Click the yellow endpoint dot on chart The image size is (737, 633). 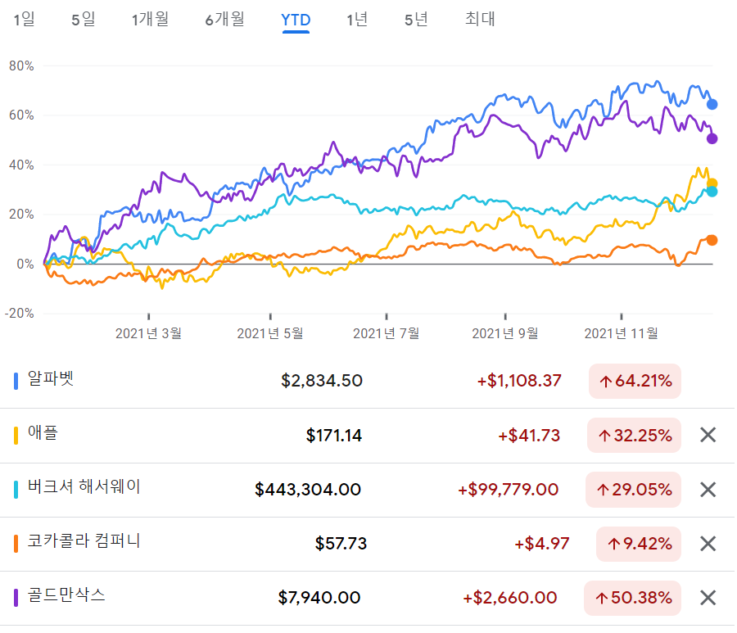point(712,183)
